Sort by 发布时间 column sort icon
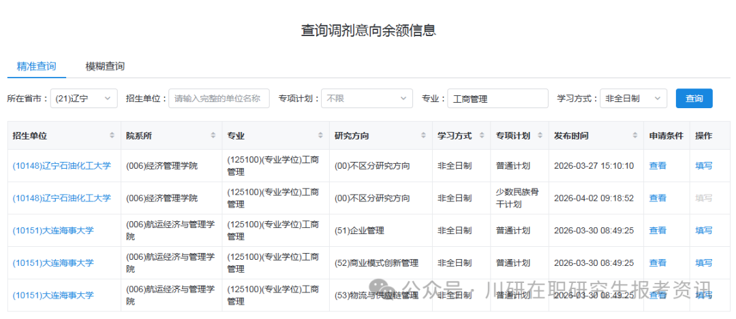Image resolution: width=736 pixels, height=319 pixels. coord(634,135)
